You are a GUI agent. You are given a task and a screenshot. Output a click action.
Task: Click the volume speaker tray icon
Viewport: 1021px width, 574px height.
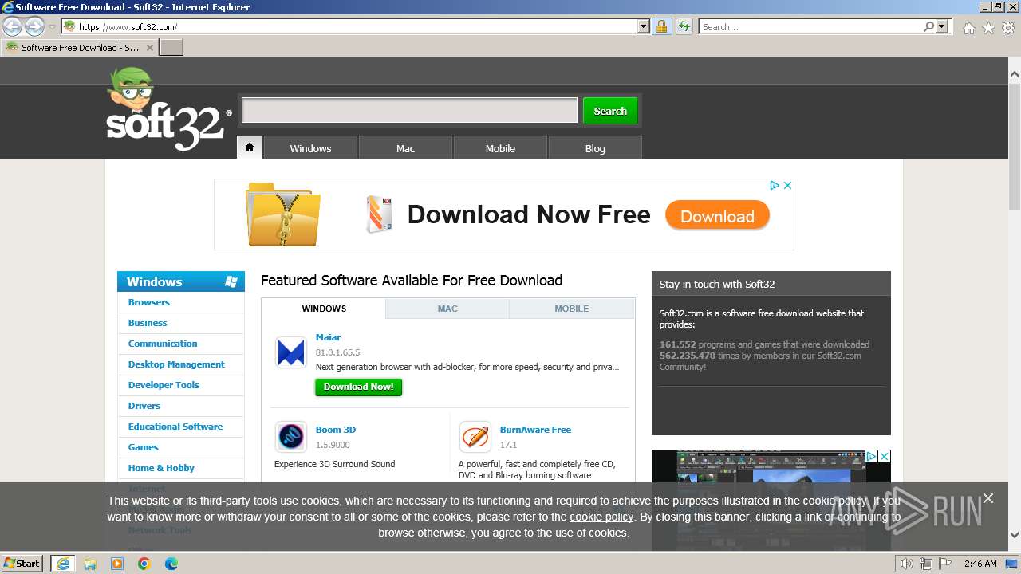tap(907, 564)
